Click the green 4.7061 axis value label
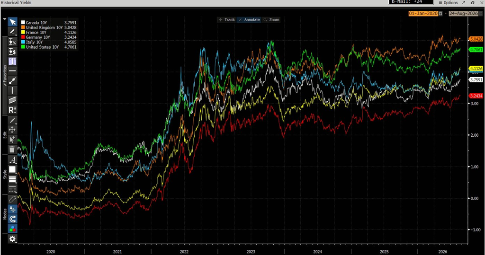 [476, 50]
